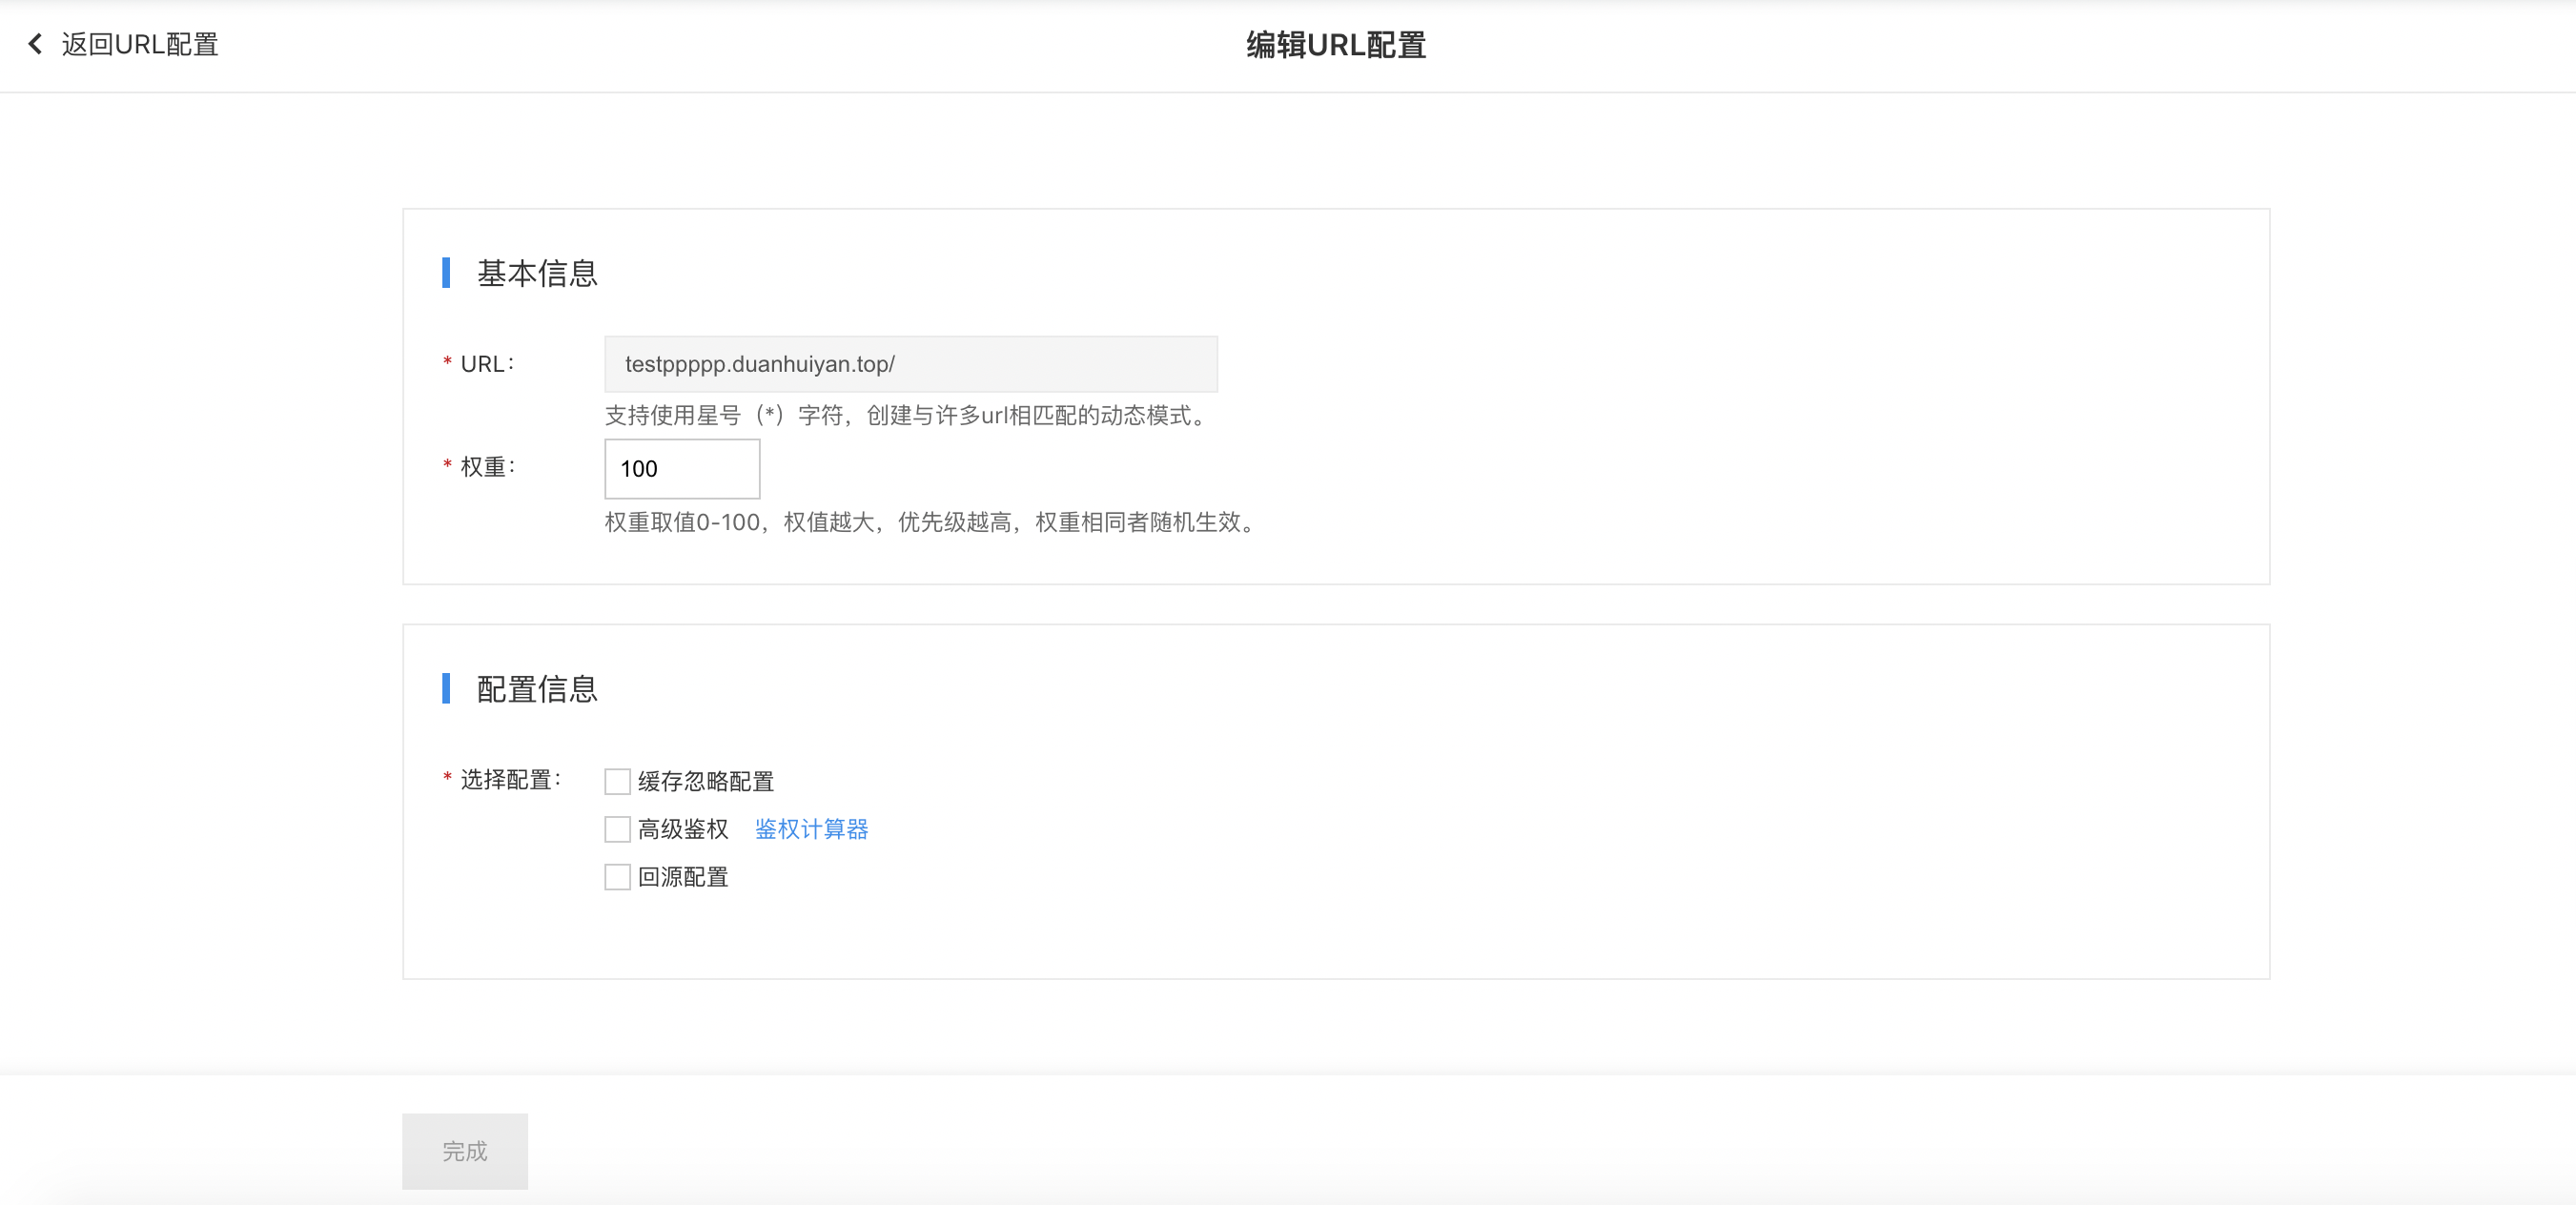This screenshot has width=2576, height=1205.
Task: Select the 基本信息 section heading
Action: coord(537,273)
